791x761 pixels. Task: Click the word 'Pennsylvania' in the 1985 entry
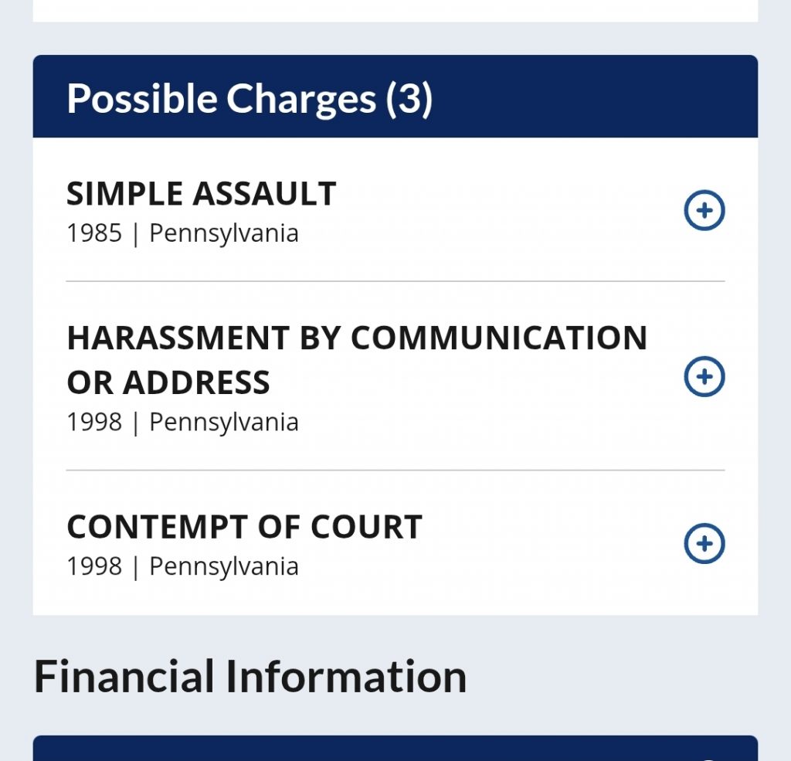coord(223,233)
